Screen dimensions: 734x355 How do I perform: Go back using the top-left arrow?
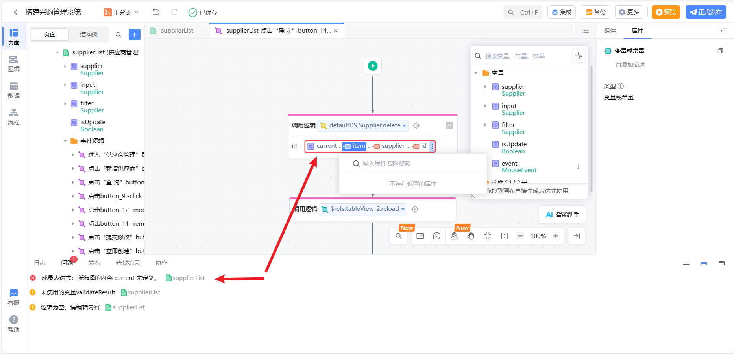[x=15, y=12]
